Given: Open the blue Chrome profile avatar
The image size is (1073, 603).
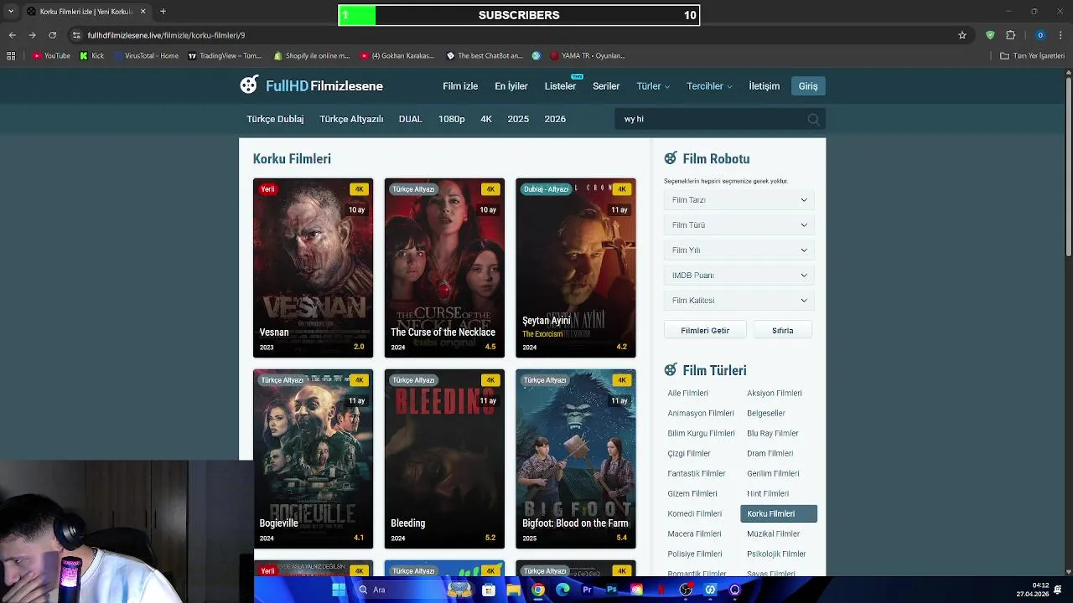Looking at the screenshot, I should click(1040, 35).
